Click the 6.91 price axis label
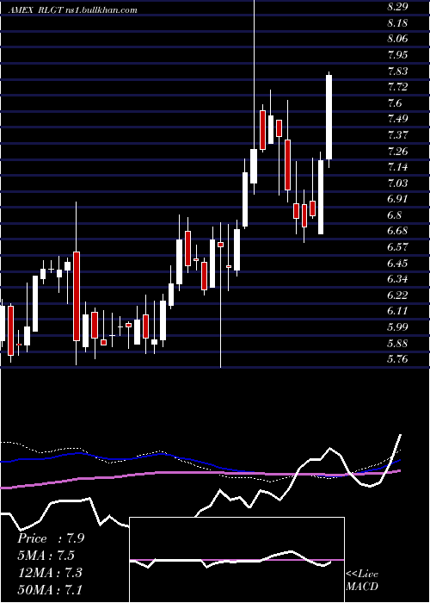This screenshot has width=430, height=603. 397,199
